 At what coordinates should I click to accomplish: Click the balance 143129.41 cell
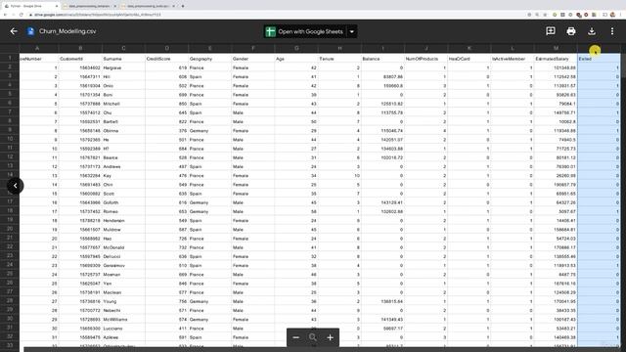(x=382, y=202)
